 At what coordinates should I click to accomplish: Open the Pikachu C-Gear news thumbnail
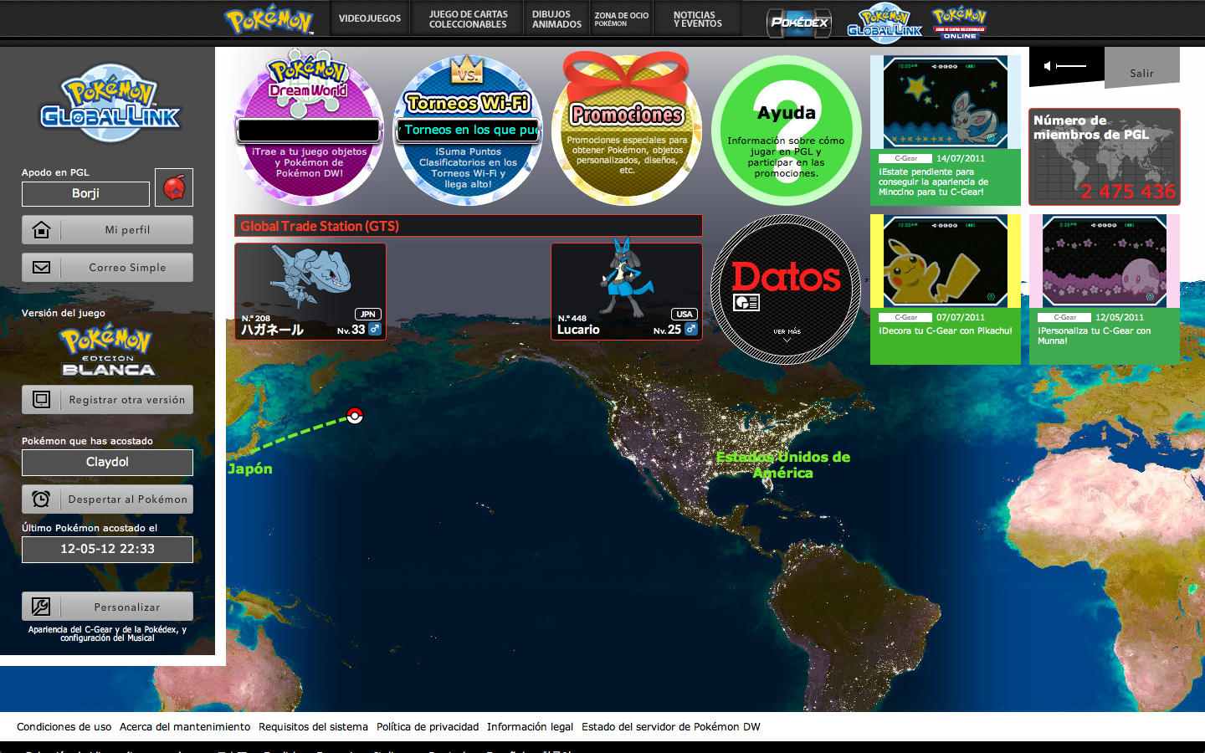(x=945, y=262)
